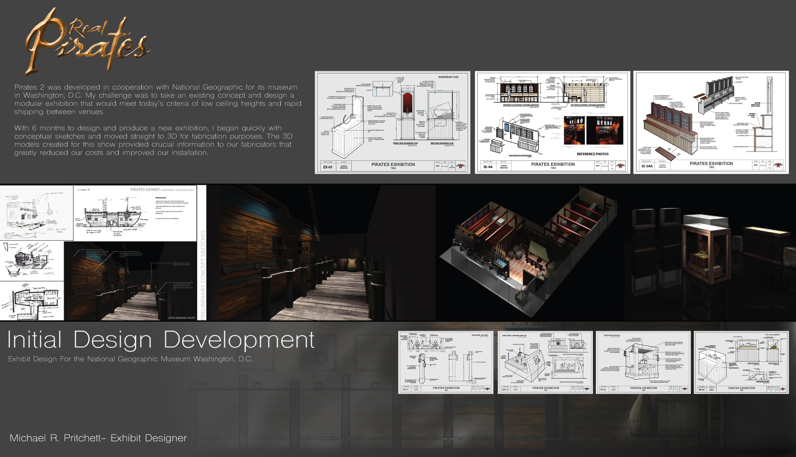This screenshot has height=457, width=796.
Task: Click the paragraph beginning "With 6 months to design"
Action: pos(154,140)
